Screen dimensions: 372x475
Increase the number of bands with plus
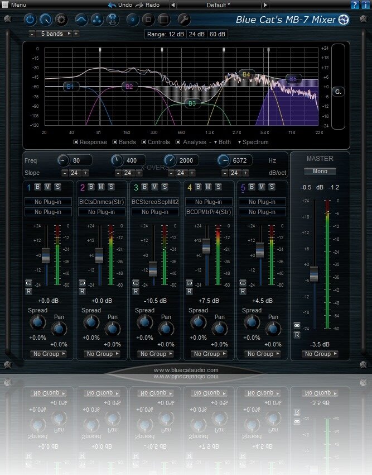coord(76,34)
